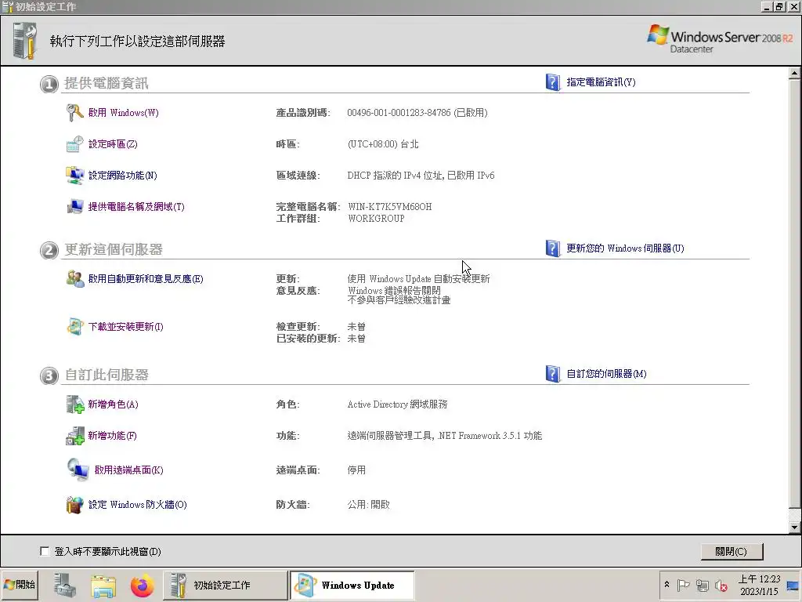Click the help book icon beside 指定電腦資訊
This screenshot has height=602, width=802.
coord(553,82)
